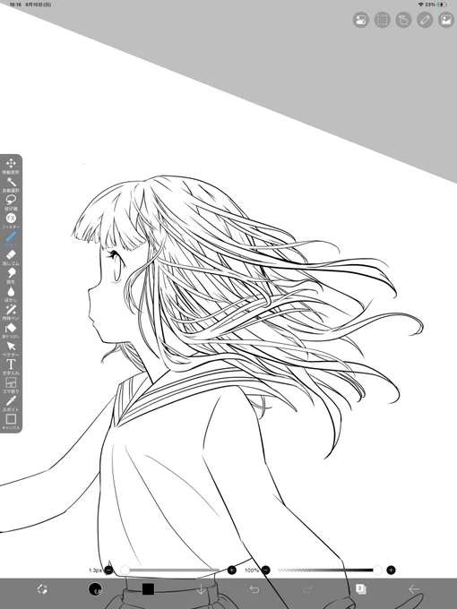Open the material image icon
This screenshot has height=609, width=457.
[446, 20]
